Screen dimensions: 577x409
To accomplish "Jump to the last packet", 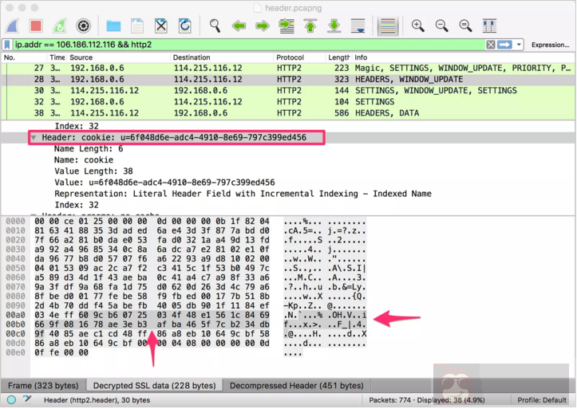I will pyautogui.click(x=334, y=26).
